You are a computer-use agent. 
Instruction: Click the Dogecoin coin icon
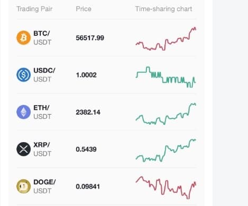pos(23,186)
